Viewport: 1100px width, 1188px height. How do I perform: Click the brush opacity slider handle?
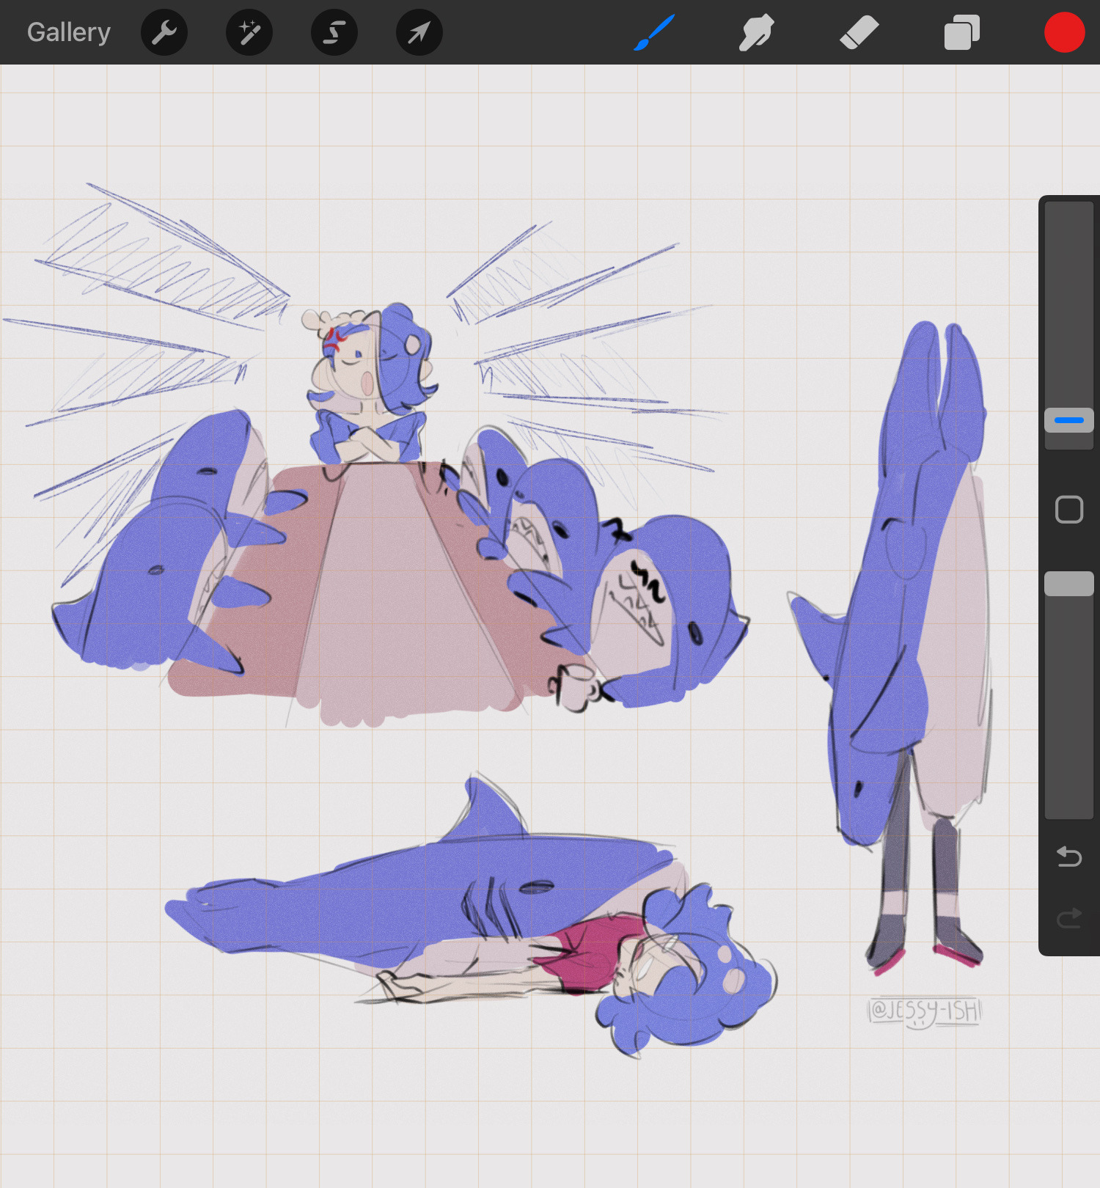[1069, 584]
